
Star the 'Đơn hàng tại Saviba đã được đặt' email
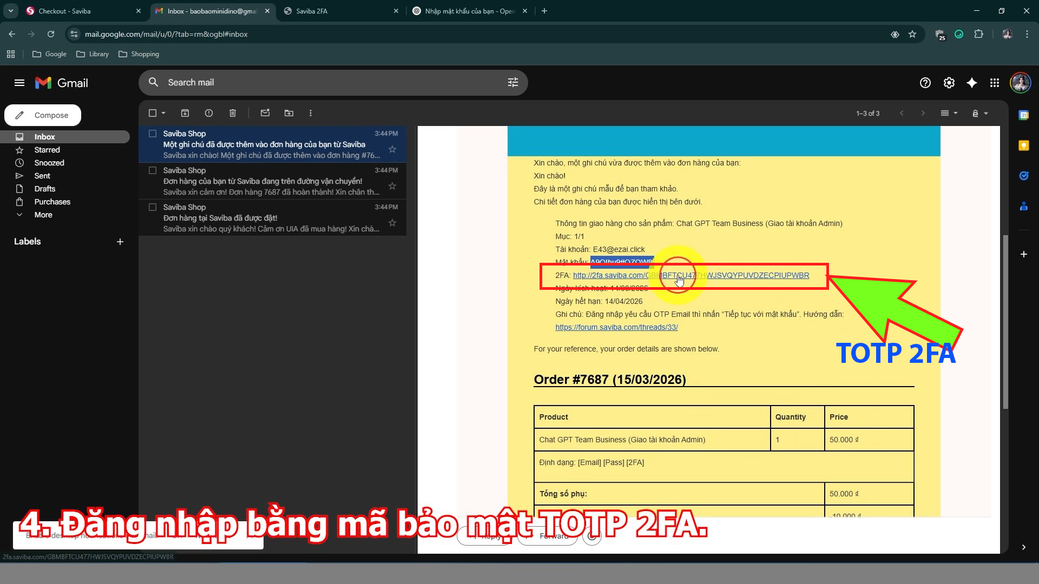pos(392,223)
